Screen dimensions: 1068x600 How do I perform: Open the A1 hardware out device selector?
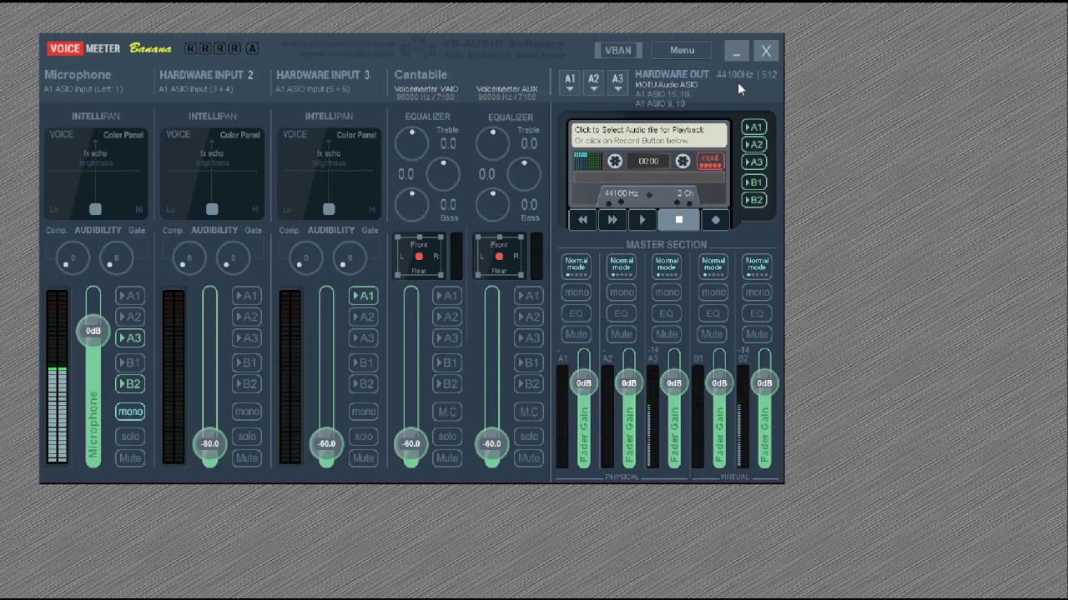pyautogui.click(x=570, y=81)
